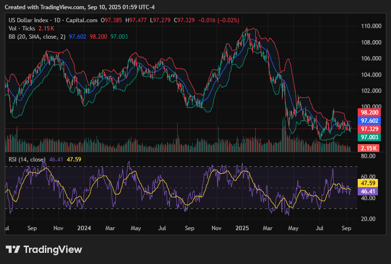Click the red 97.329 last-price tag
This screenshot has height=264, width=391.
(x=369, y=129)
